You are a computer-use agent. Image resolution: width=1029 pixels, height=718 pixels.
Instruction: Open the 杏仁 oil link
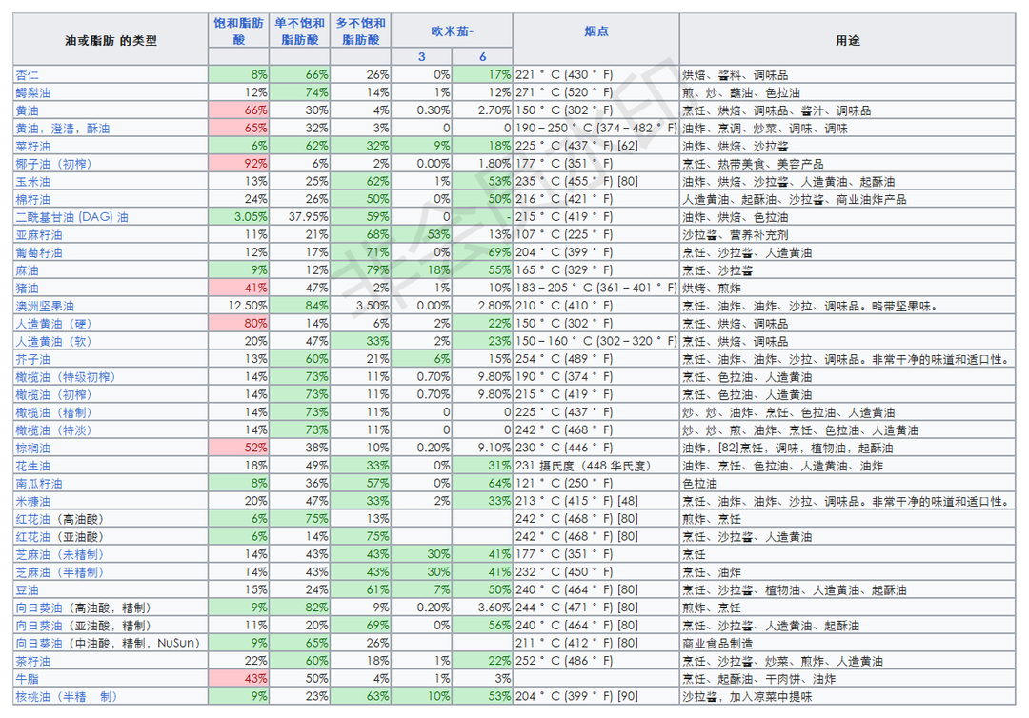click(x=27, y=74)
